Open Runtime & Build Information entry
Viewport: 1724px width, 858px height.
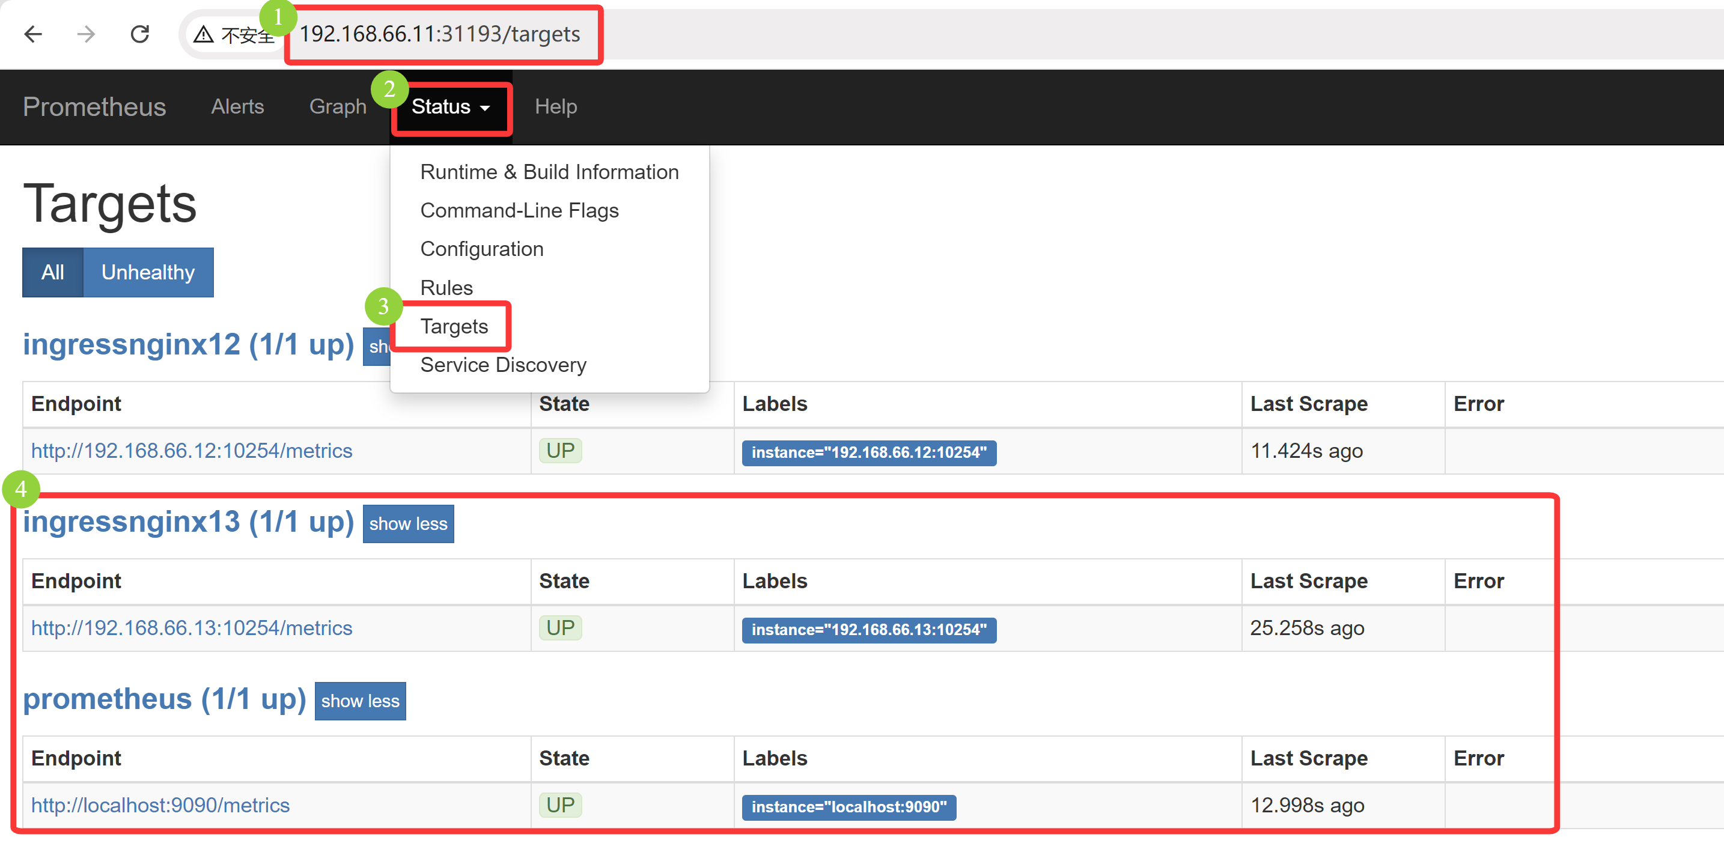(549, 172)
